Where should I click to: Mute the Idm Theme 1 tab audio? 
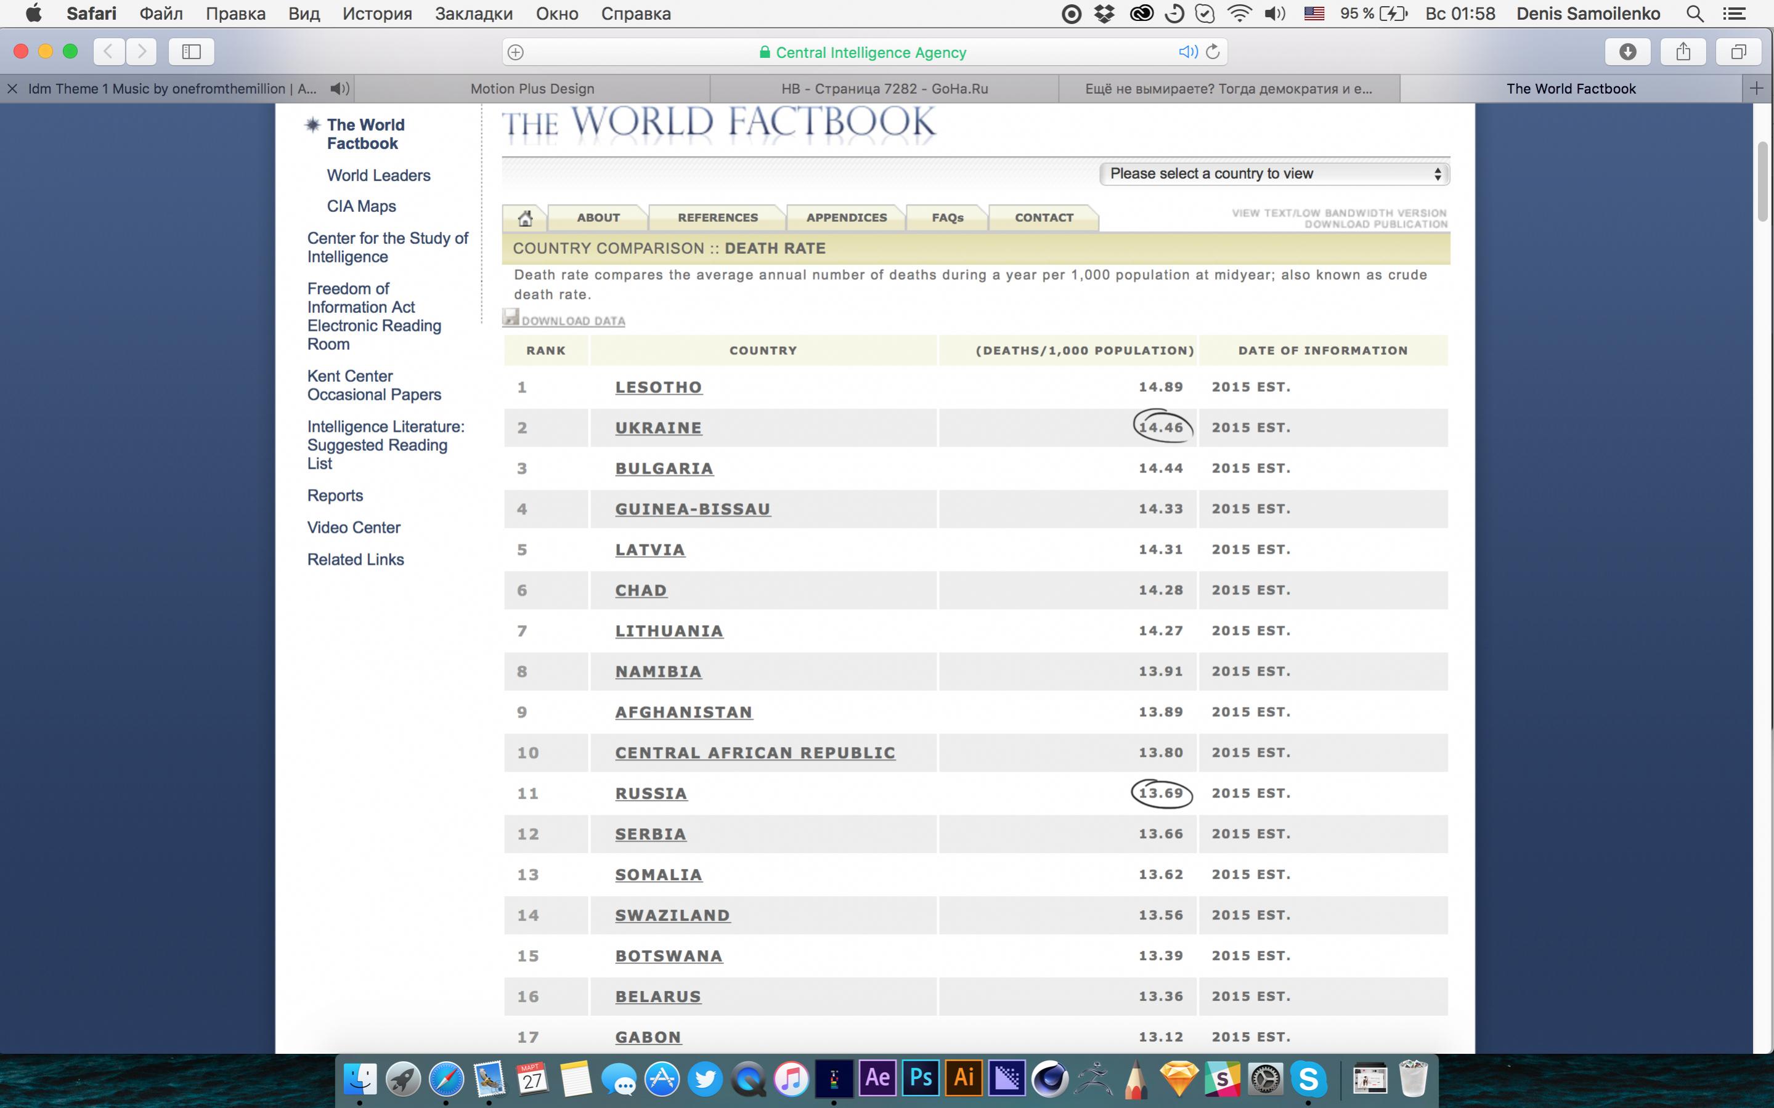[x=339, y=89]
